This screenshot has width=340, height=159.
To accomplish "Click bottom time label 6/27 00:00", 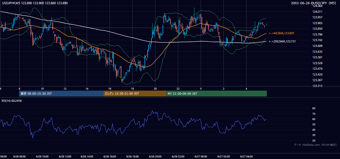I will click(x=201, y=156).
